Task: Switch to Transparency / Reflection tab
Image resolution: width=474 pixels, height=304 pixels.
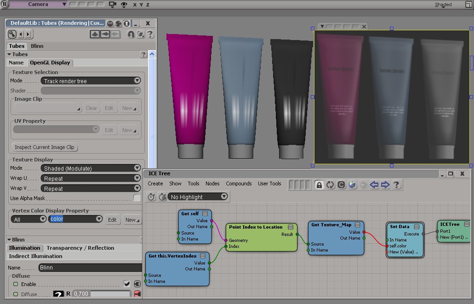Action: [x=80, y=248]
